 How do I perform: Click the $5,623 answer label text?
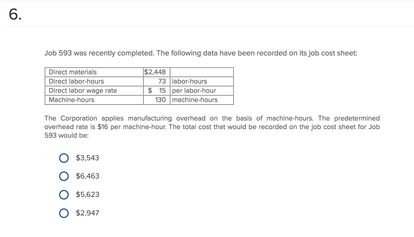[87, 195]
